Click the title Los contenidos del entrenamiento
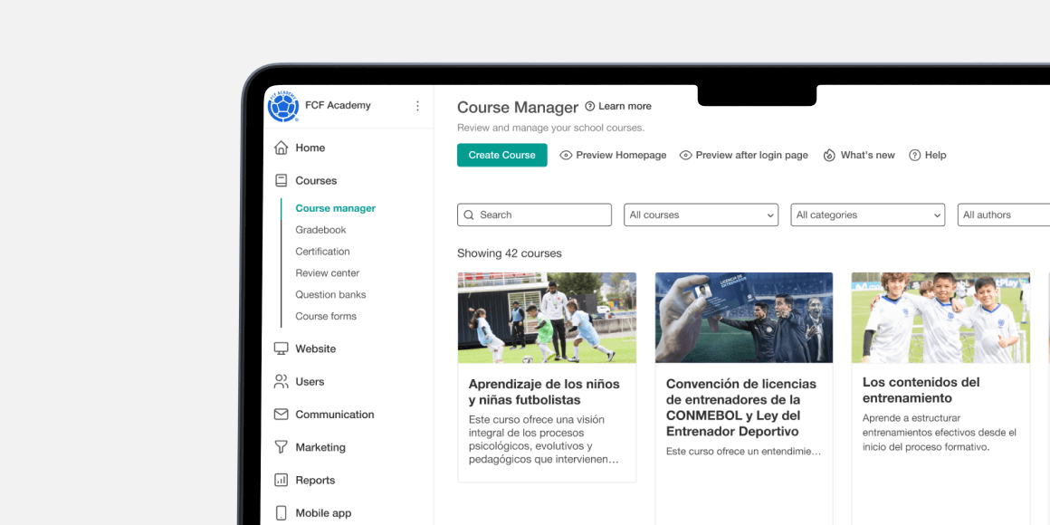 coord(921,390)
